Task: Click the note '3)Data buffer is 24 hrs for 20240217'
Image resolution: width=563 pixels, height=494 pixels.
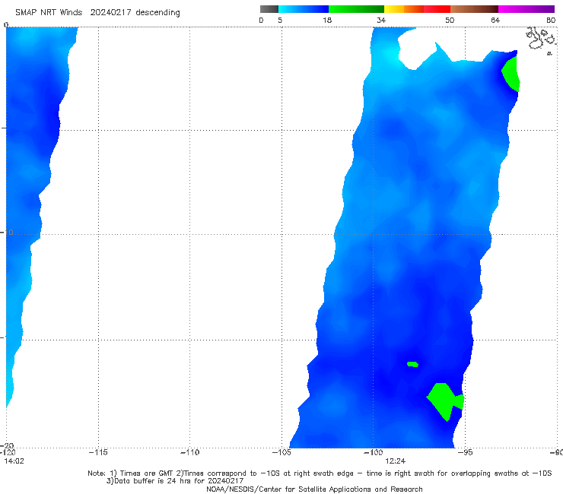Action: pyautogui.click(x=175, y=481)
